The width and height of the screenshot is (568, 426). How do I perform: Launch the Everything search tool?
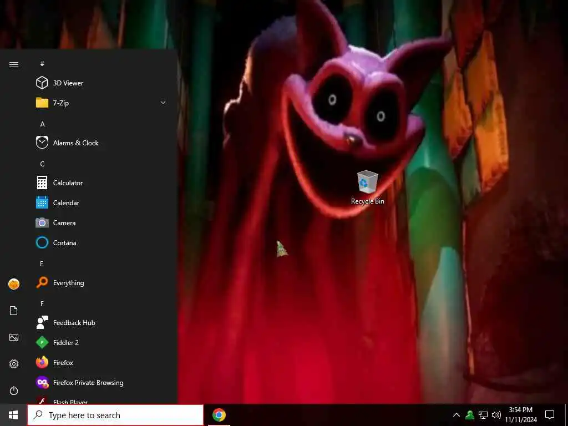coord(102,282)
